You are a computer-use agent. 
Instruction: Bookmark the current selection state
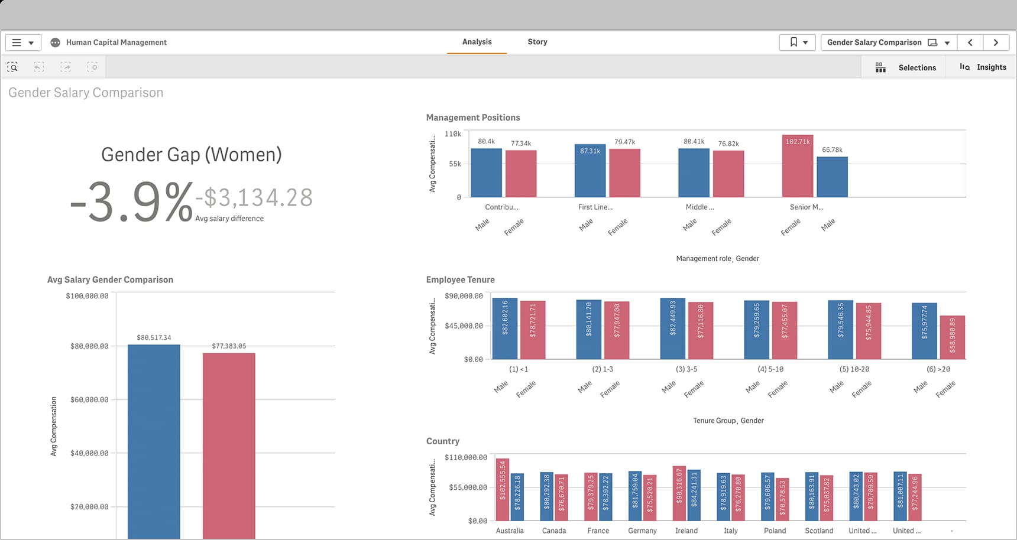click(792, 42)
